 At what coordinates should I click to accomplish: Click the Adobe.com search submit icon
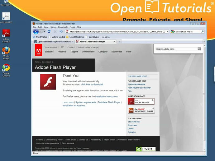click(x=199, y=49)
